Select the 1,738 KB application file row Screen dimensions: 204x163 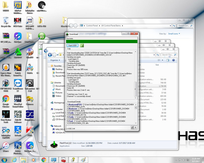tap(152, 86)
